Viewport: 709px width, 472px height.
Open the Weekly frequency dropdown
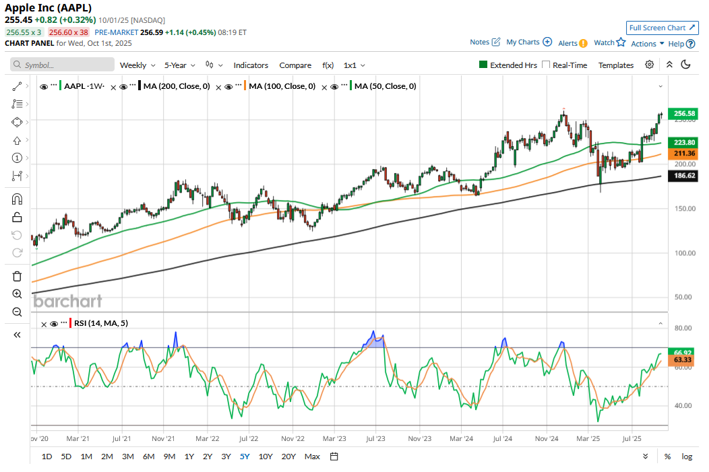click(x=137, y=65)
